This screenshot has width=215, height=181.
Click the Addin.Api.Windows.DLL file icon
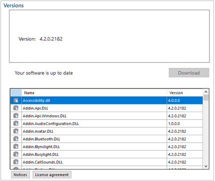16,116
